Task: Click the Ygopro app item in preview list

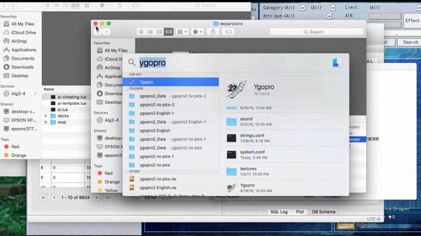Action: click(285, 188)
